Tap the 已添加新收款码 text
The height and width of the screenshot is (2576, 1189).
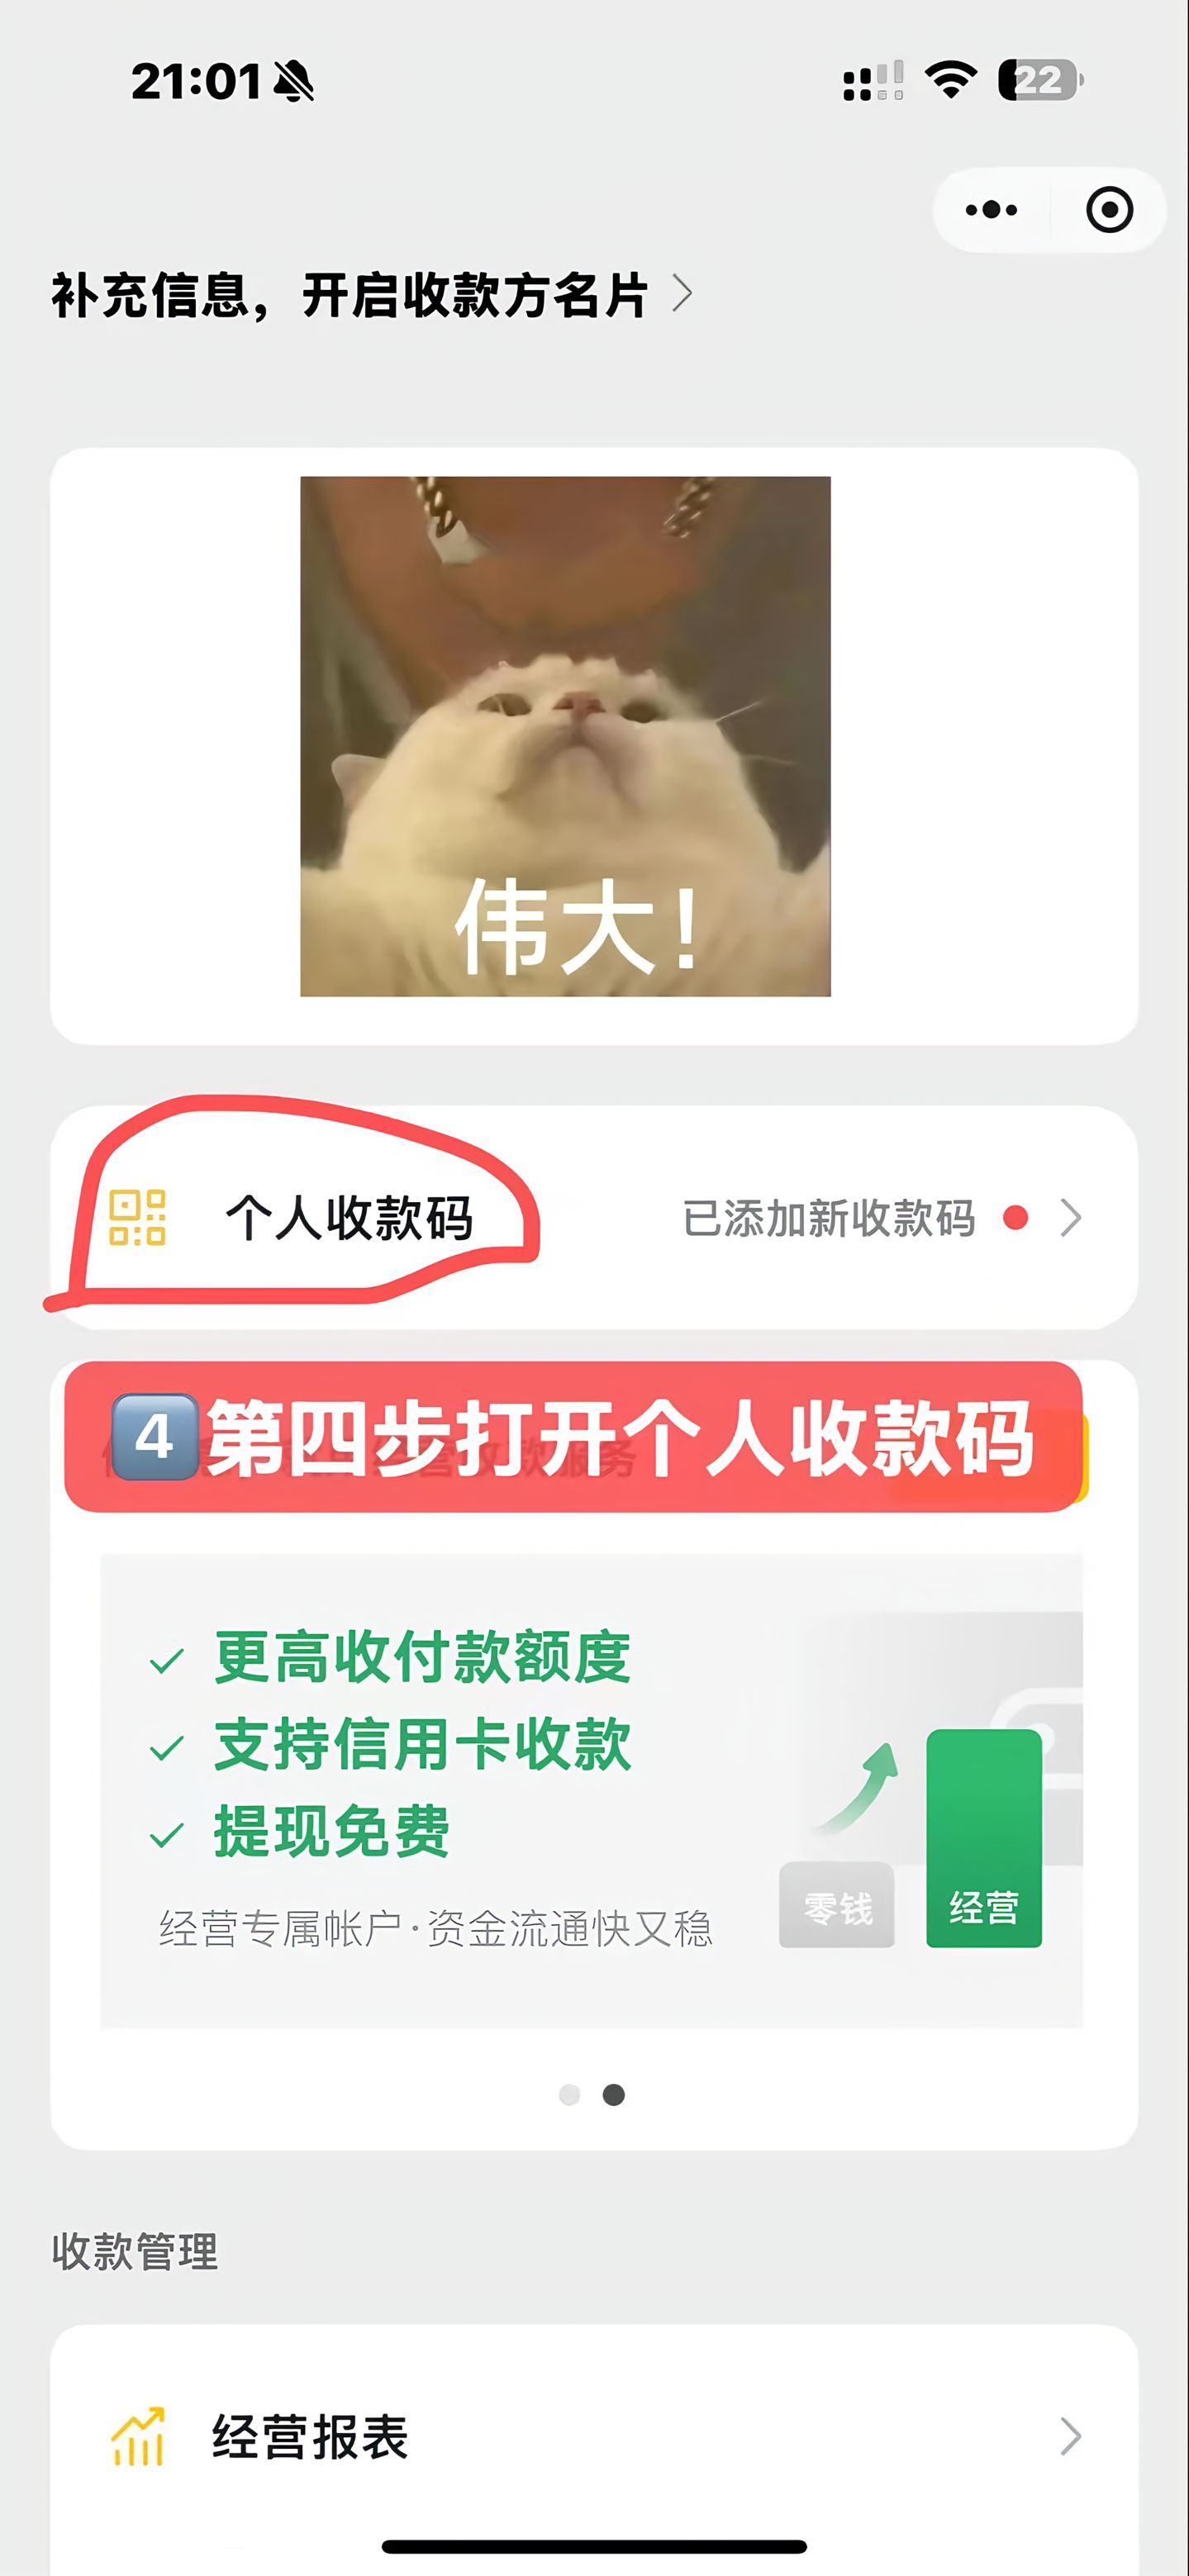click(829, 1218)
